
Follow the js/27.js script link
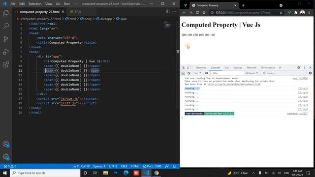pyautogui.click(x=68, y=103)
